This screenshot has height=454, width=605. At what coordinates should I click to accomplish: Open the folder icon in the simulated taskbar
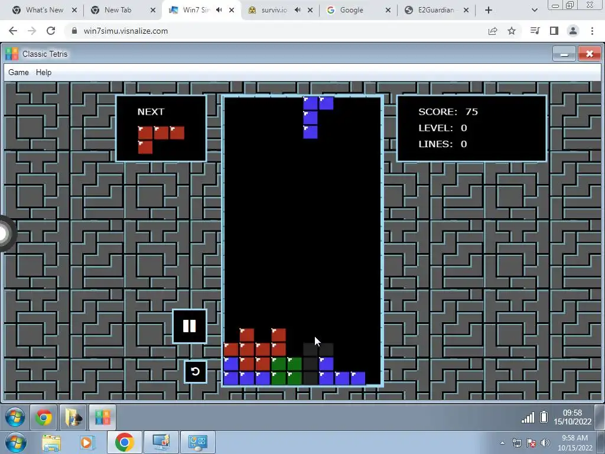pyautogui.click(x=73, y=417)
